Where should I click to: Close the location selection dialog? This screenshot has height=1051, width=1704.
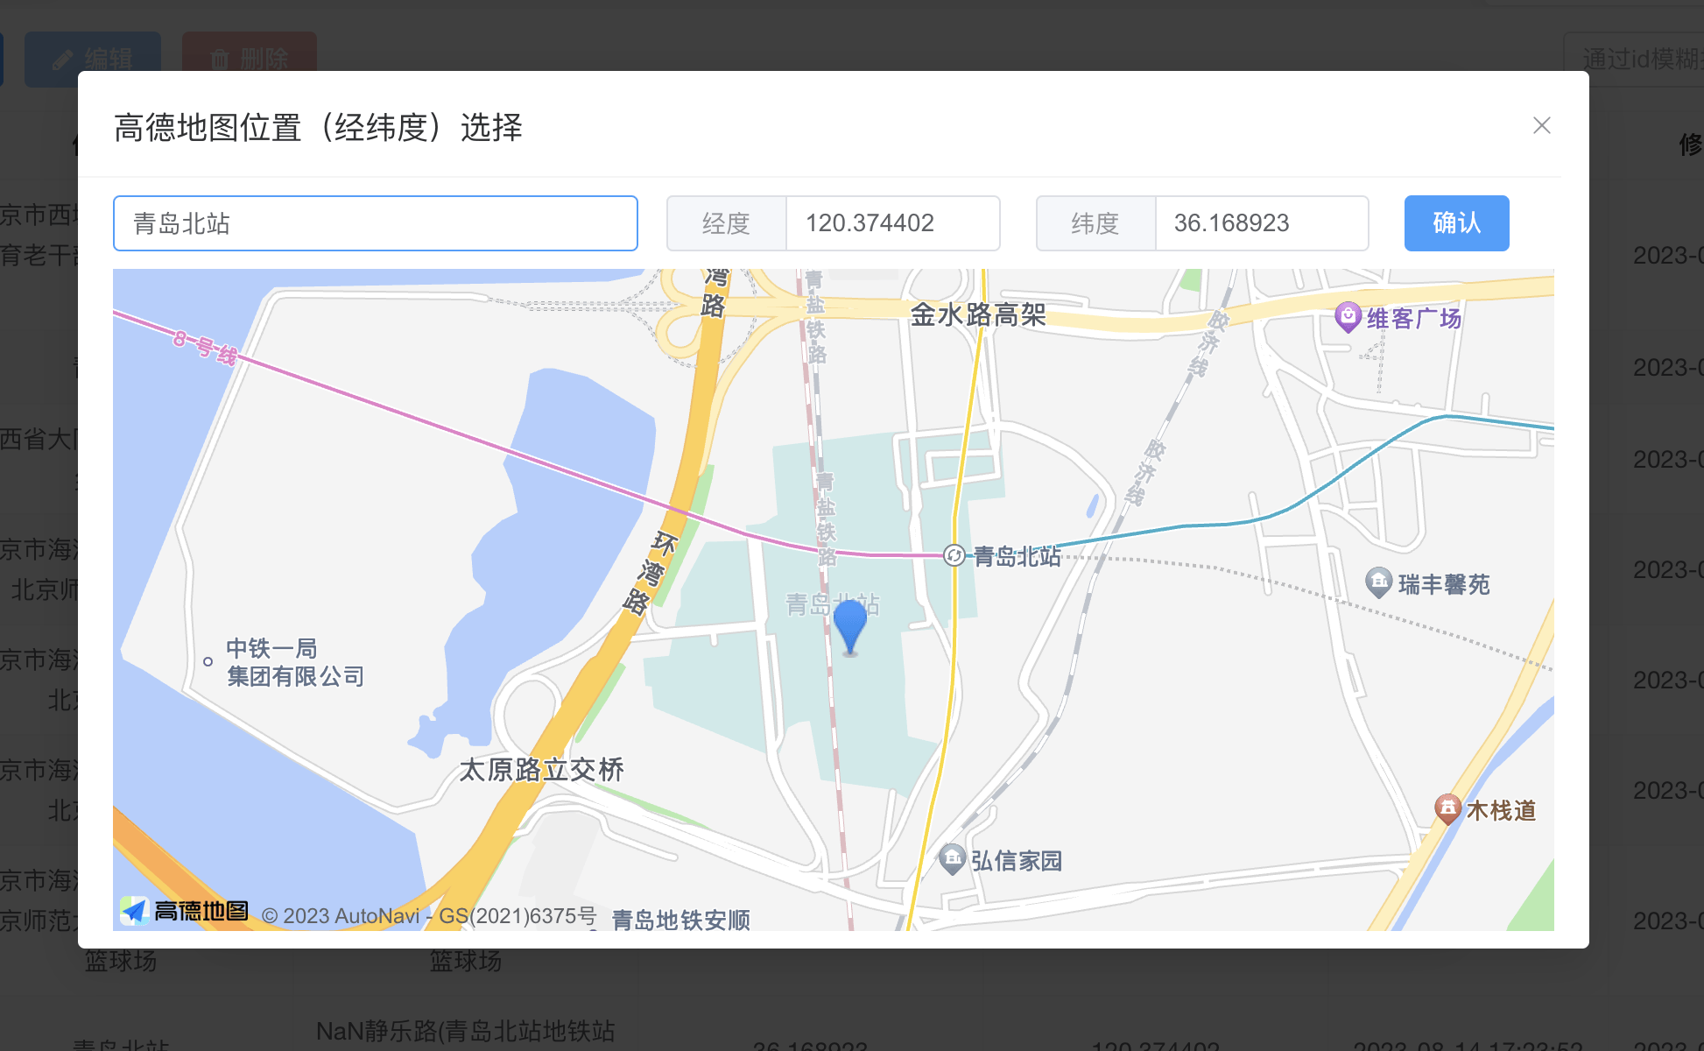pyautogui.click(x=1540, y=125)
